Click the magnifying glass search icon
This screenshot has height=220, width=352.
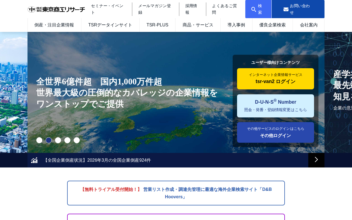254,9
